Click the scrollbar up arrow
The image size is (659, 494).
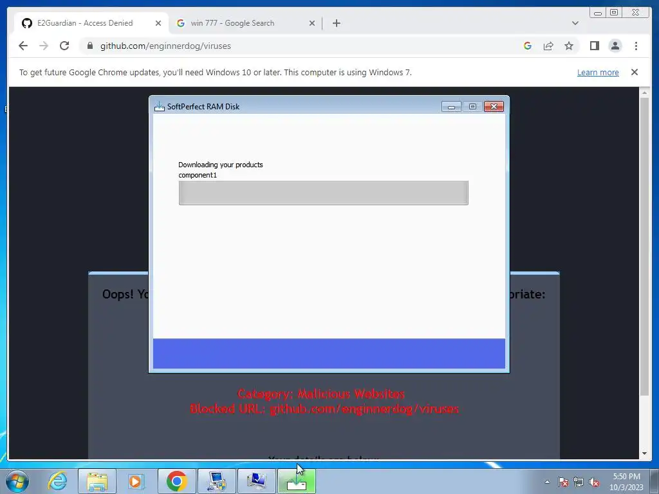click(x=644, y=91)
